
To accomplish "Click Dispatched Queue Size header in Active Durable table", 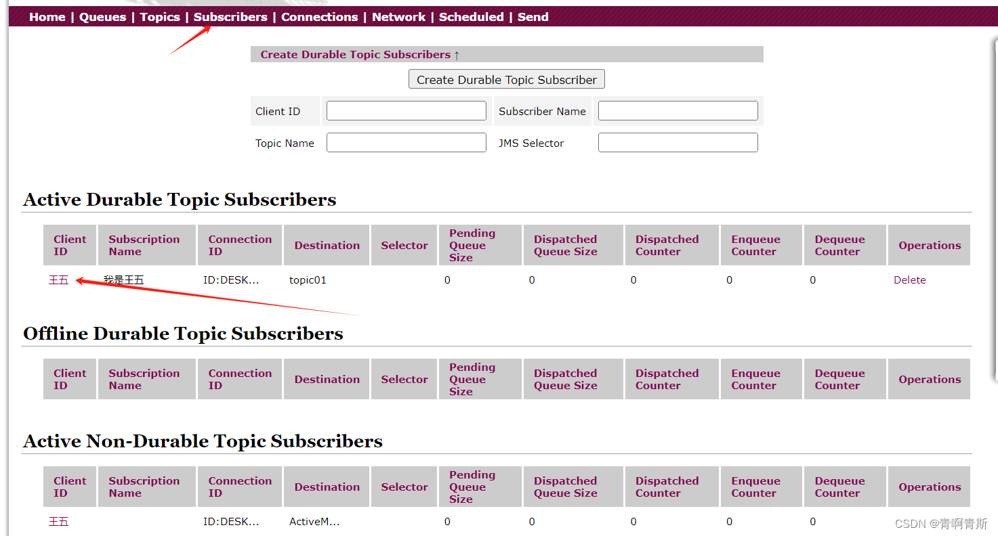I will point(573,245).
